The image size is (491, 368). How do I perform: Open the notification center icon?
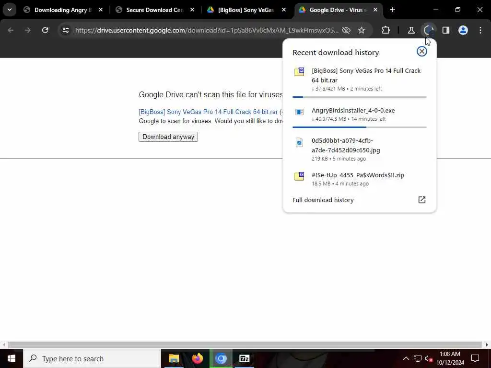(475, 358)
